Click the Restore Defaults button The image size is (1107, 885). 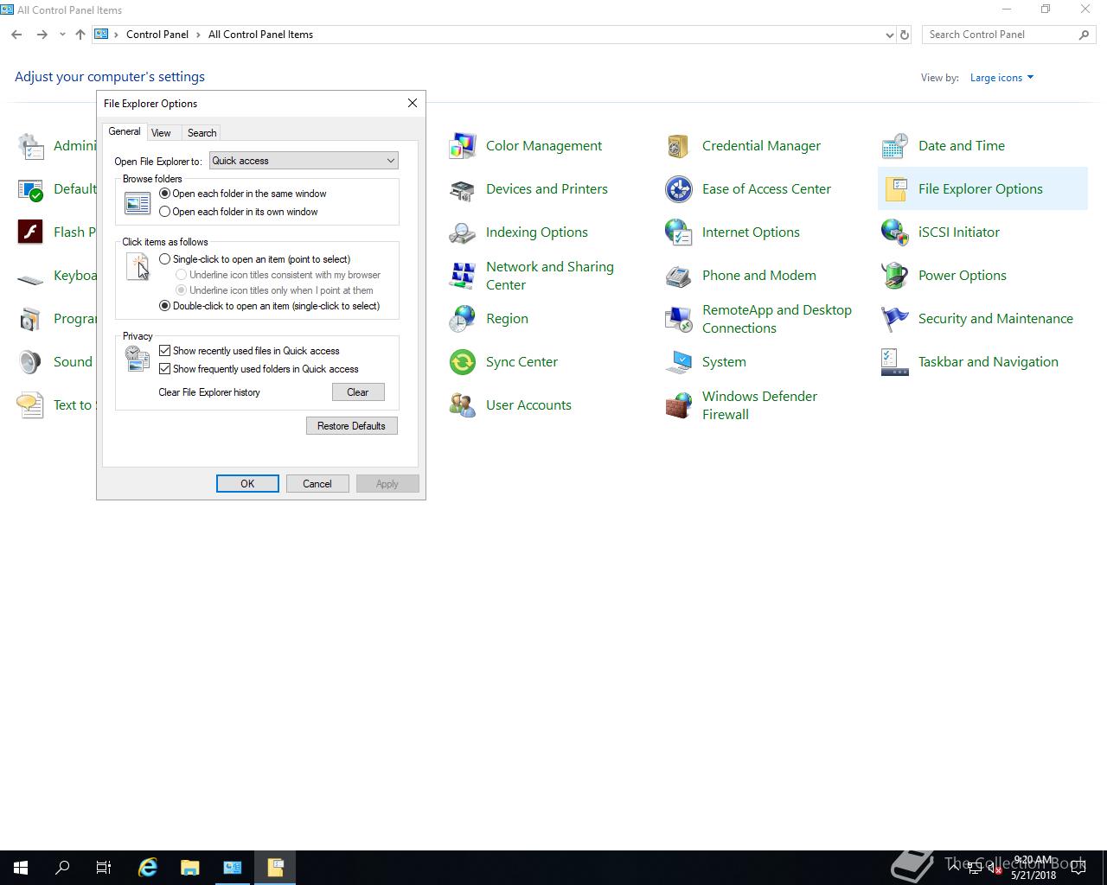352,426
